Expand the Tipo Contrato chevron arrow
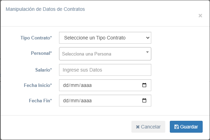Viewport: 210px width, 140px height. (147, 38)
